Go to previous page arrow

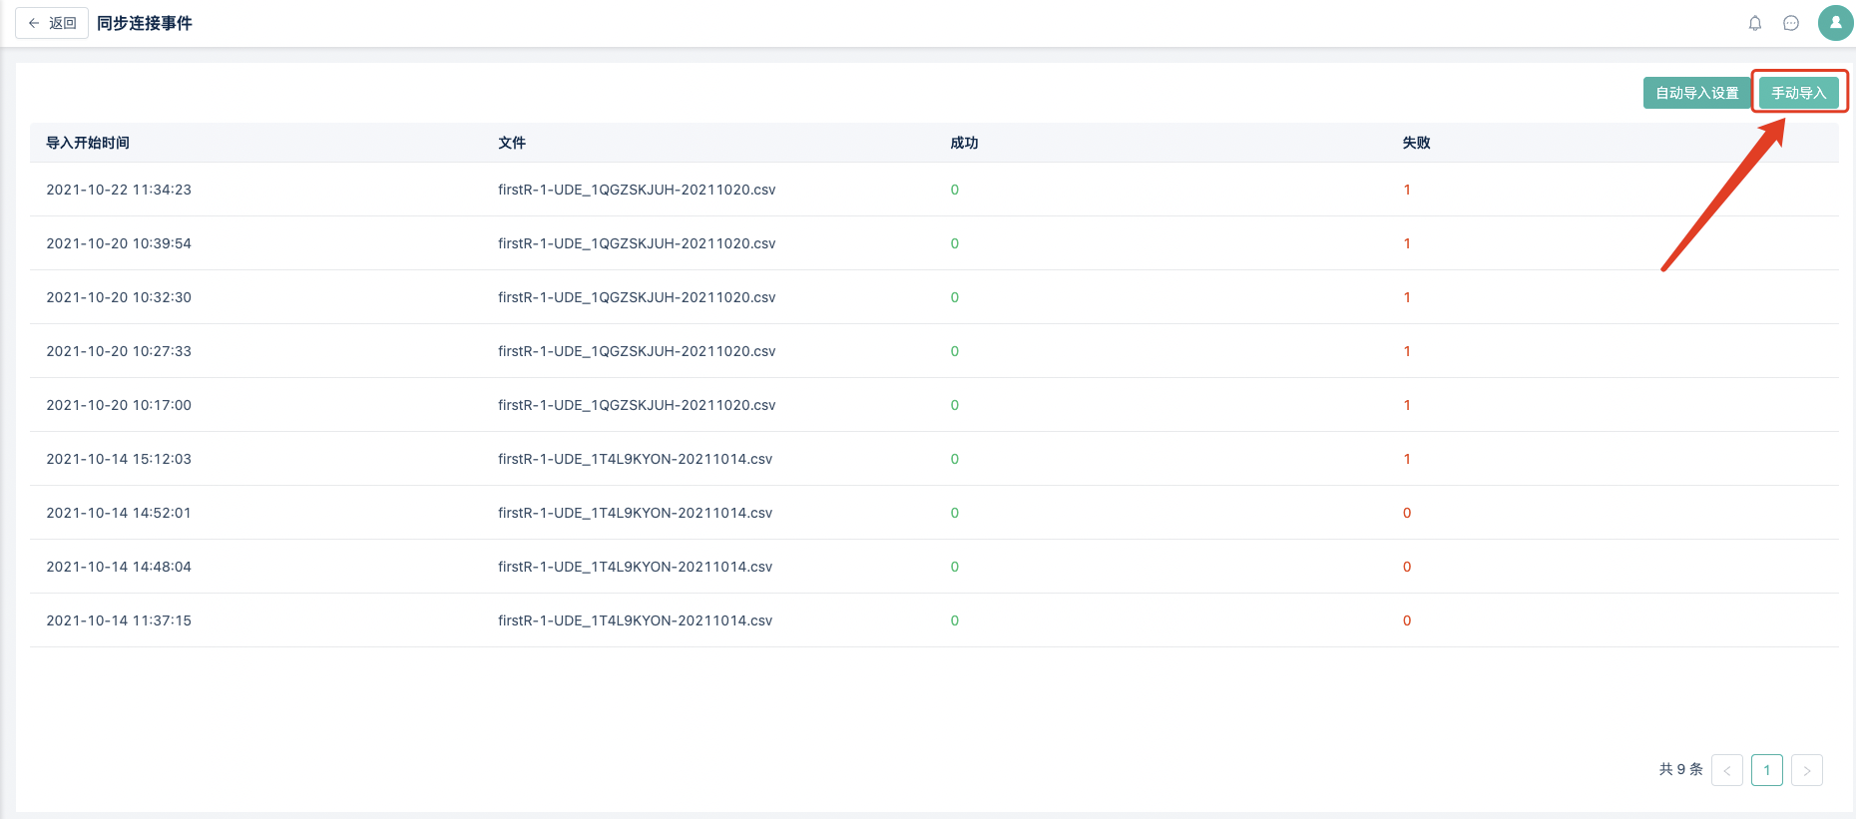pyautogui.click(x=1727, y=770)
